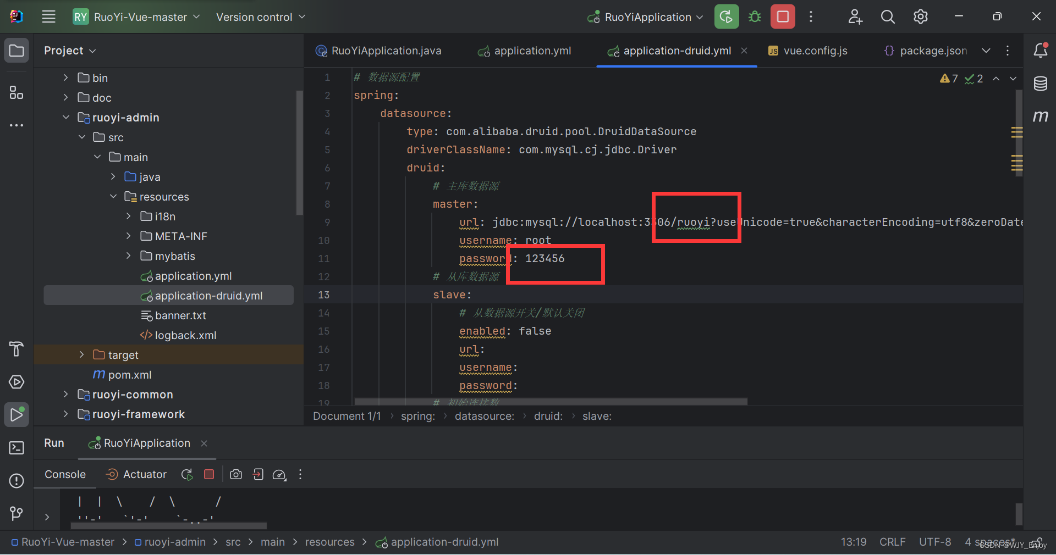Rerun the app from the Run console toolbar
The height and width of the screenshot is (555, 1056).
187,474
